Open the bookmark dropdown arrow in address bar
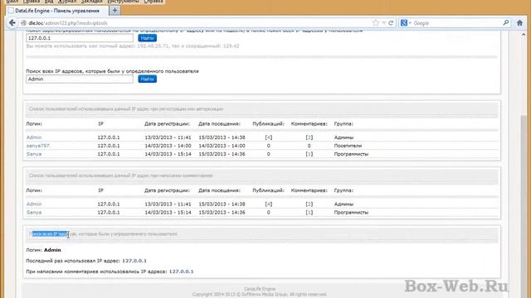 click(x=383, y=23)
